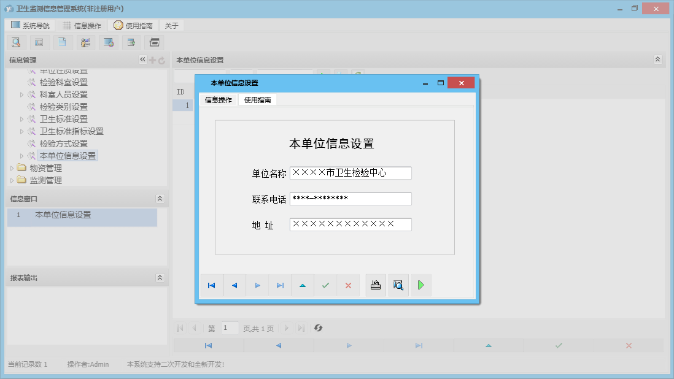
Task: Click the print icon in the dialog
Action: tap(376, 285)
